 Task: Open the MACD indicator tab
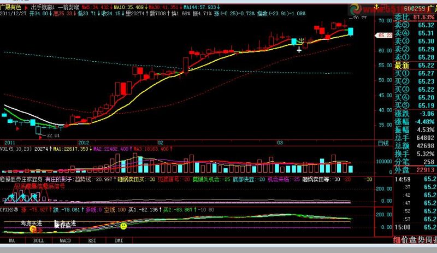[65, 240]
